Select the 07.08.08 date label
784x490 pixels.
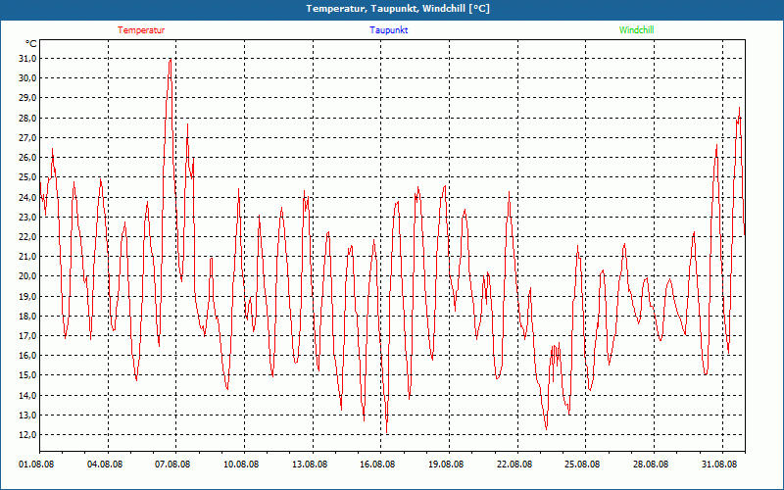click(173, 465)
